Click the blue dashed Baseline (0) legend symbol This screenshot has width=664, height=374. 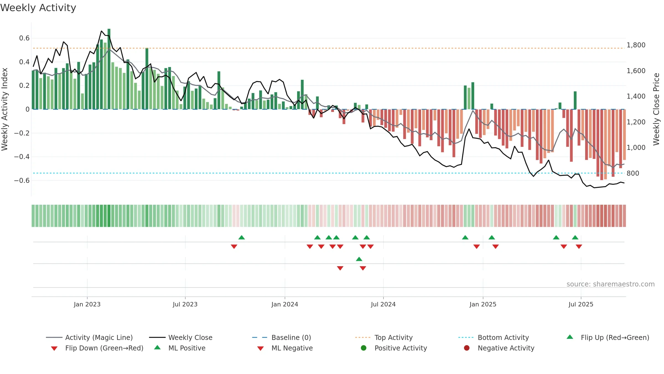tap(260, 337)
